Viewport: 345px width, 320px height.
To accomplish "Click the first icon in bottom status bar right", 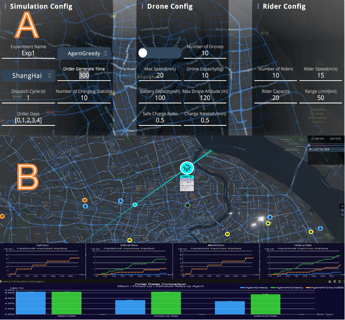I will pyautogui.click(x=330, y=282).
